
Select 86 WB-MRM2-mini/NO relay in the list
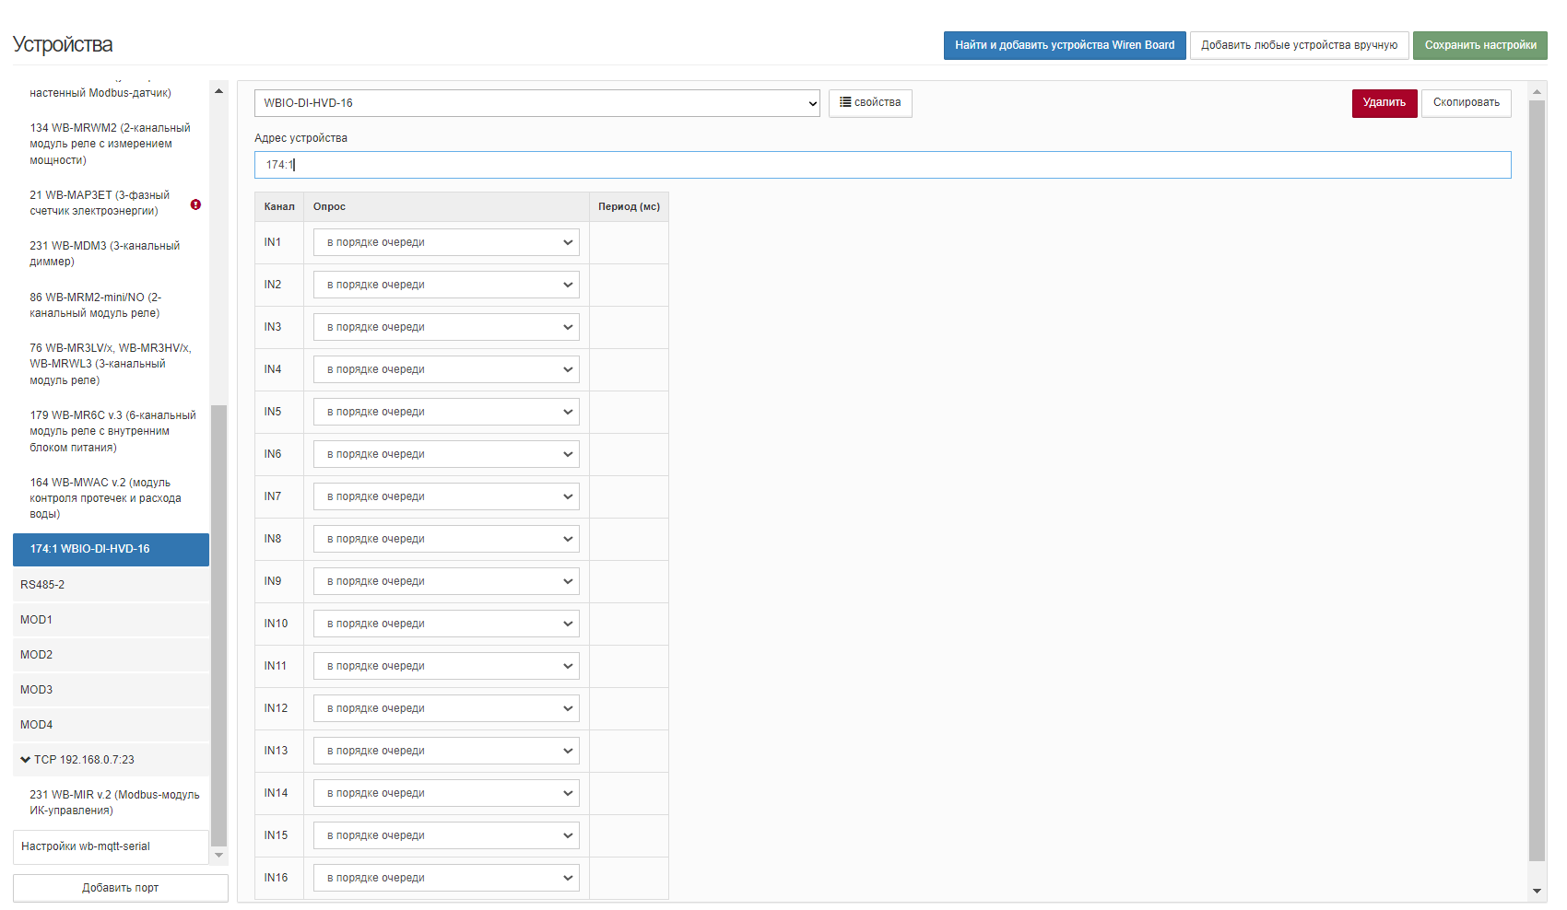(x=111, y=305)
